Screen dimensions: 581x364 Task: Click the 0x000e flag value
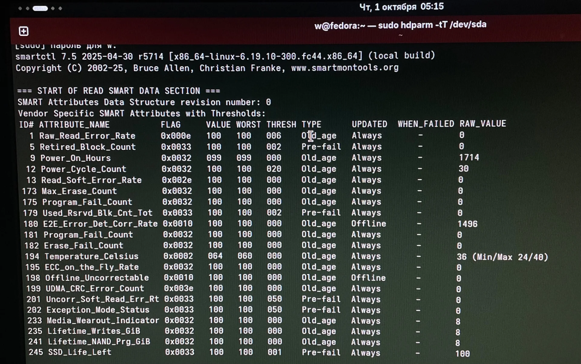pyautogui.click(x=176, y=136)
